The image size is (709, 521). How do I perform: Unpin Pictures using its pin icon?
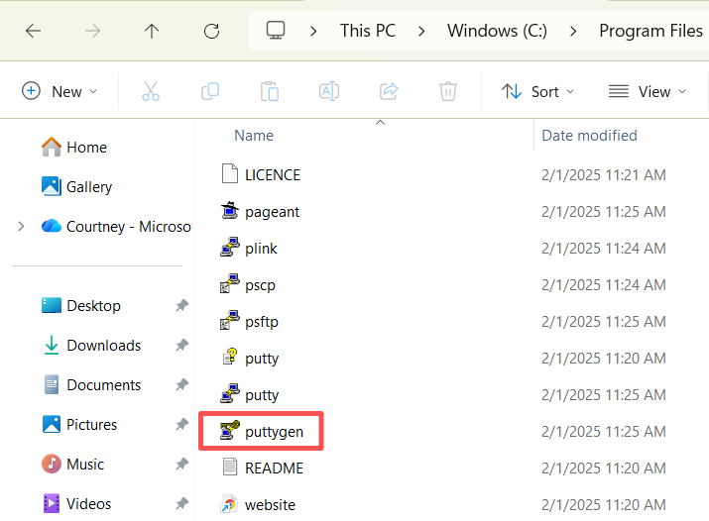[181, 424]
